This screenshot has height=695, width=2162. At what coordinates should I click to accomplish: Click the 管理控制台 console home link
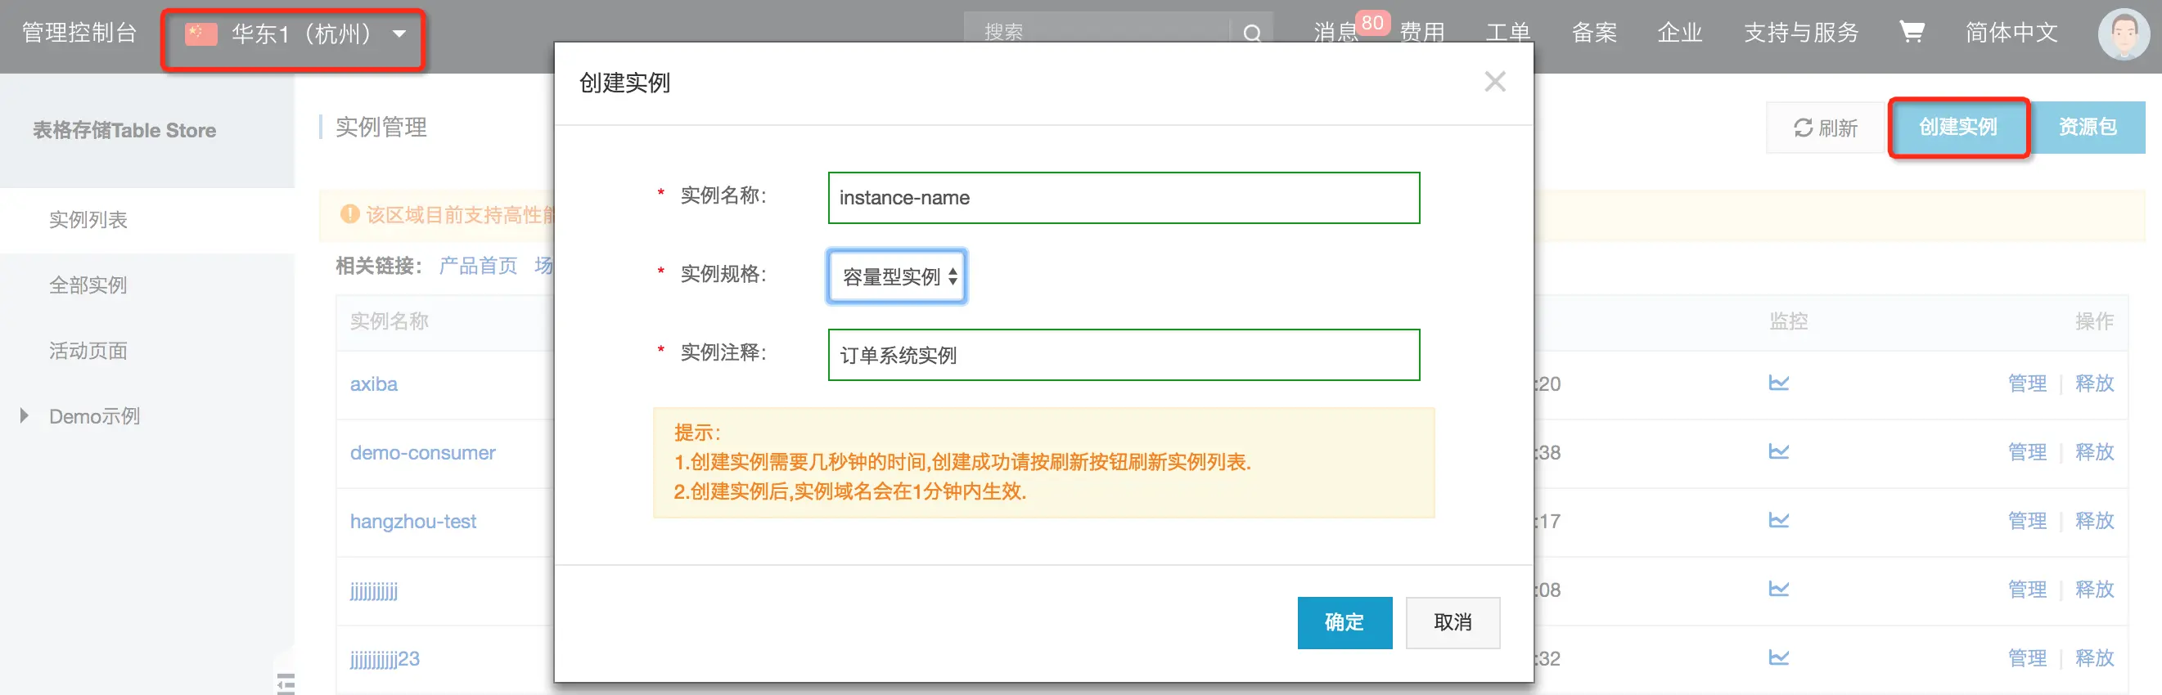pos(79,33)
